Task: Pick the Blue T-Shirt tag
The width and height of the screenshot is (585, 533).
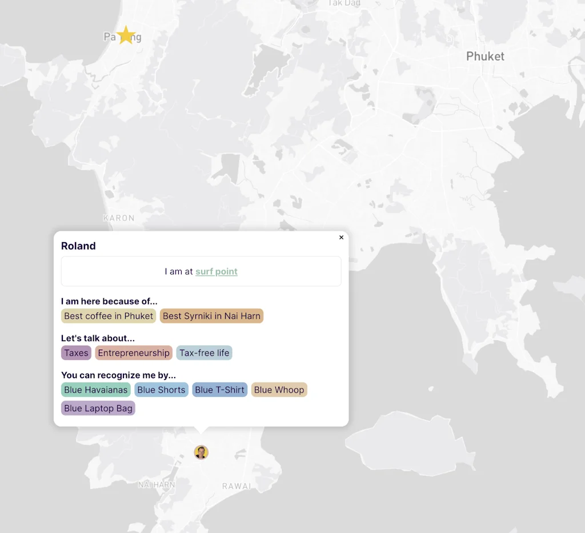Action: [219, 390]
